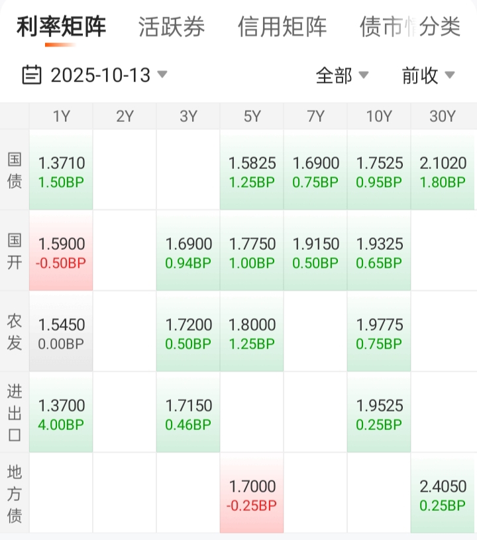Click the 3Y column header
477x540 pixels.
[188, 117]
